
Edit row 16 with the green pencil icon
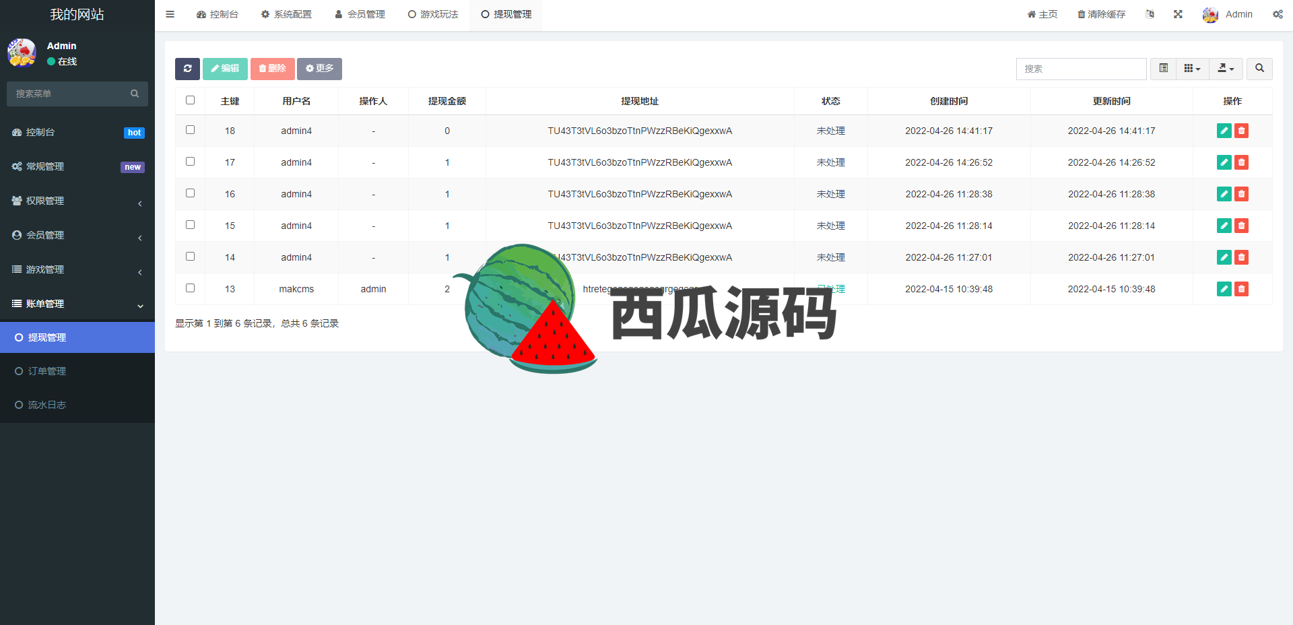coord(1224,194)
